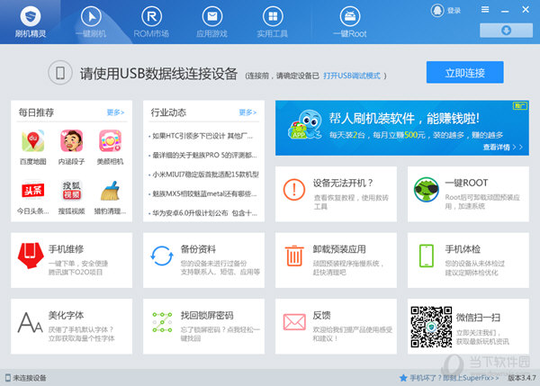Open the 实用工具 utilities tab
Screen dimensions: 540x386
click(x=272, y=22)
